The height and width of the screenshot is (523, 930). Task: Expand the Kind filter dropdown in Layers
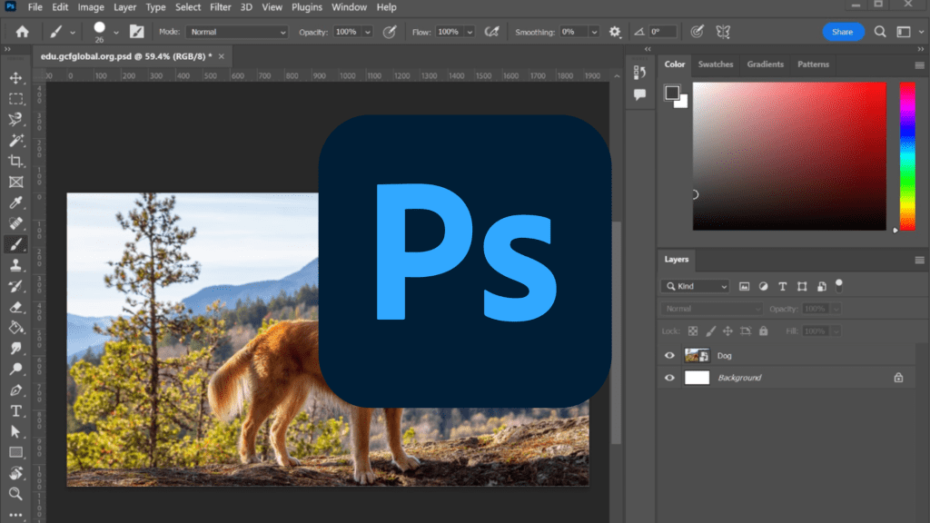[x=696, y=286]
